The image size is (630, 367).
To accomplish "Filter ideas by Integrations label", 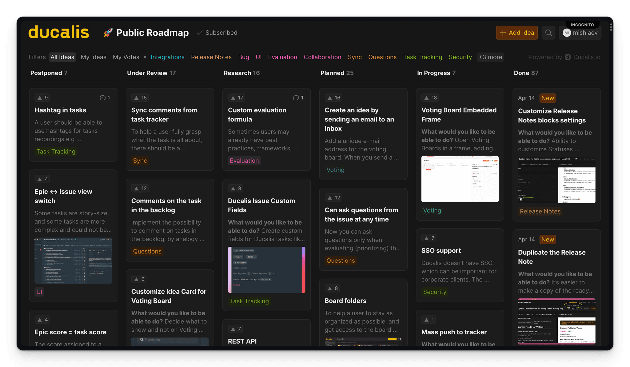I will point(167,57).
